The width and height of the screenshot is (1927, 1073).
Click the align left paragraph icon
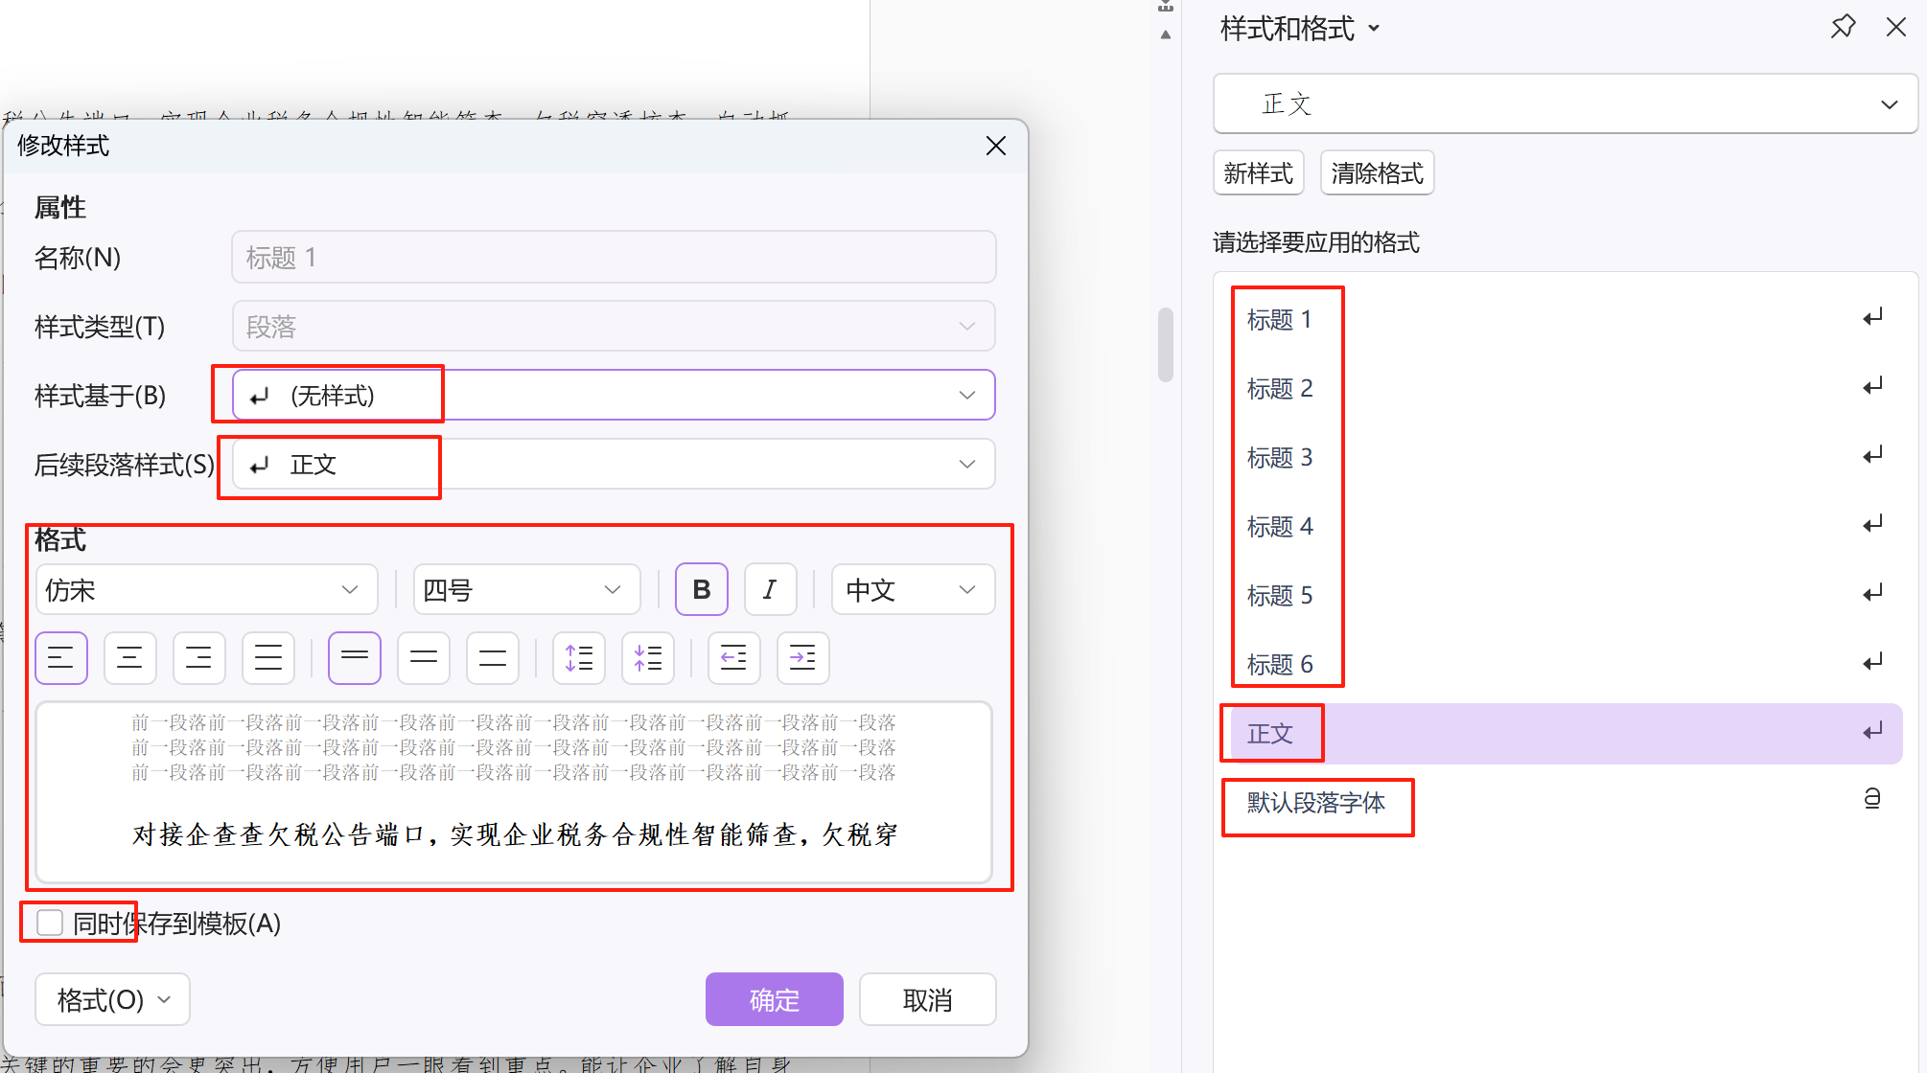(61, 658)
